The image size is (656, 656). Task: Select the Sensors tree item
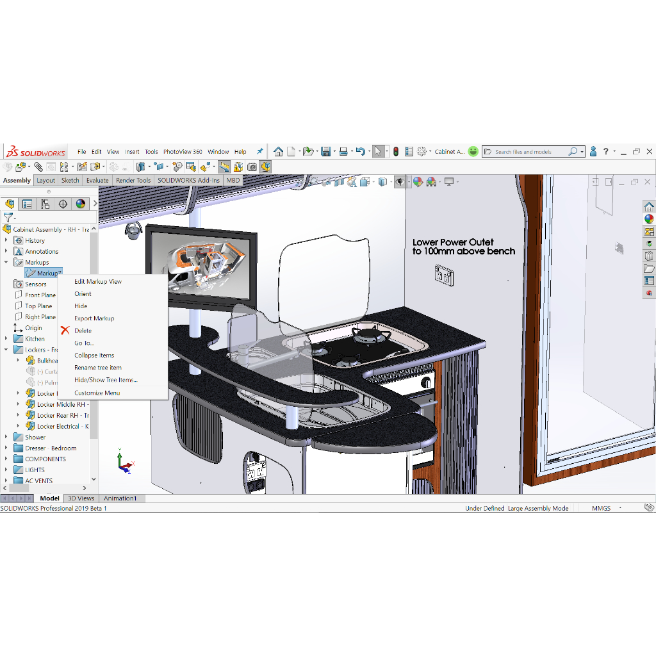pyautogui.click(x=36, y=284)
